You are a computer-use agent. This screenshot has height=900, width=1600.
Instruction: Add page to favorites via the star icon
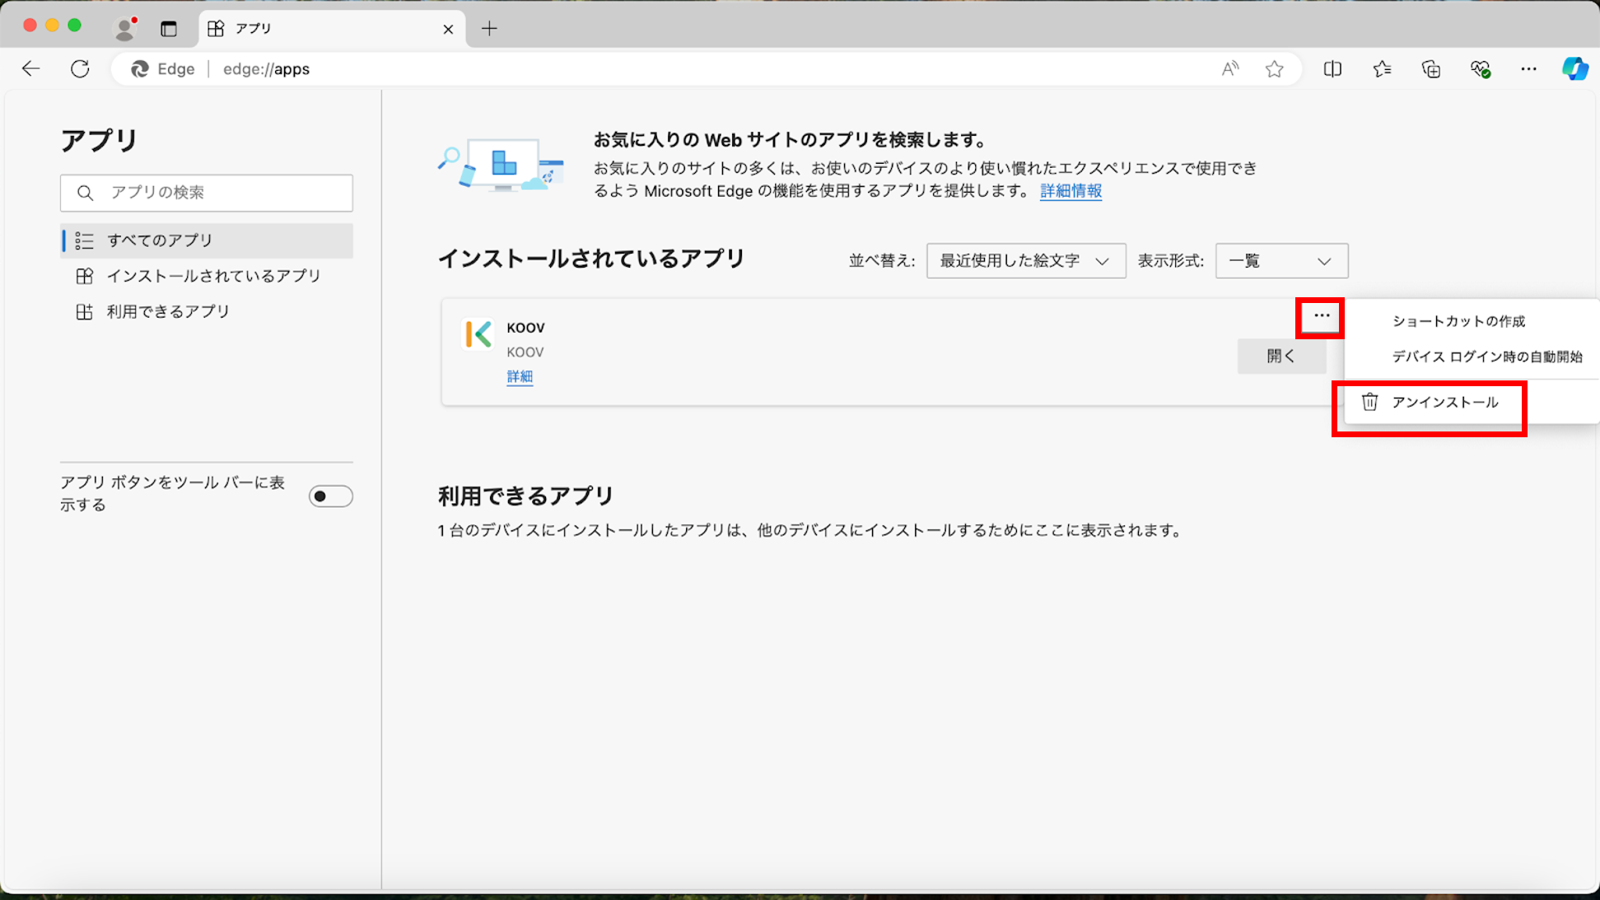pyautogui.click(x=1275, y=69)
